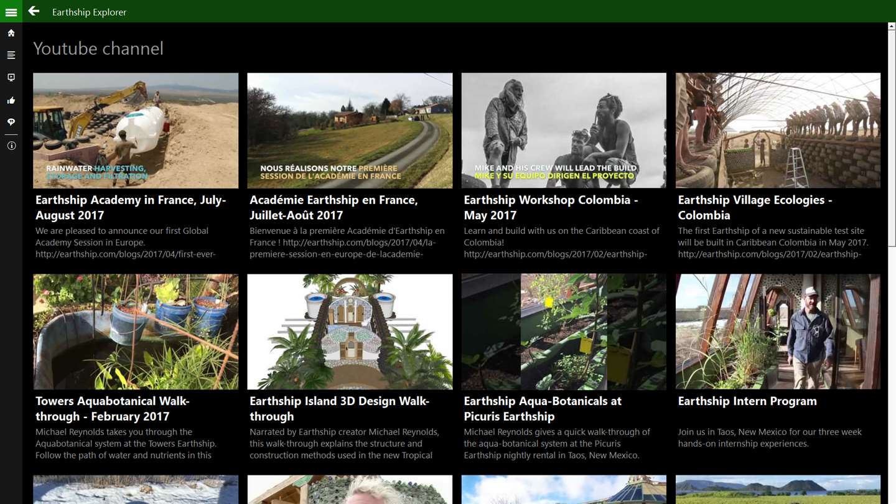The height and width of the screenshot is (504, 896).
Task: Open the quote bubble icon
Action: click(11, 122)
